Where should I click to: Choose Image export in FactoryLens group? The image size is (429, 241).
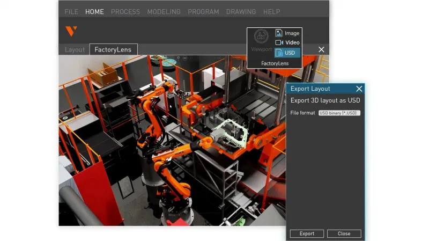(287, 33)
